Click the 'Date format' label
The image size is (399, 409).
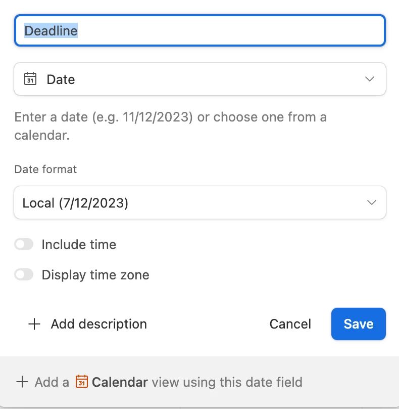(45, 169)
